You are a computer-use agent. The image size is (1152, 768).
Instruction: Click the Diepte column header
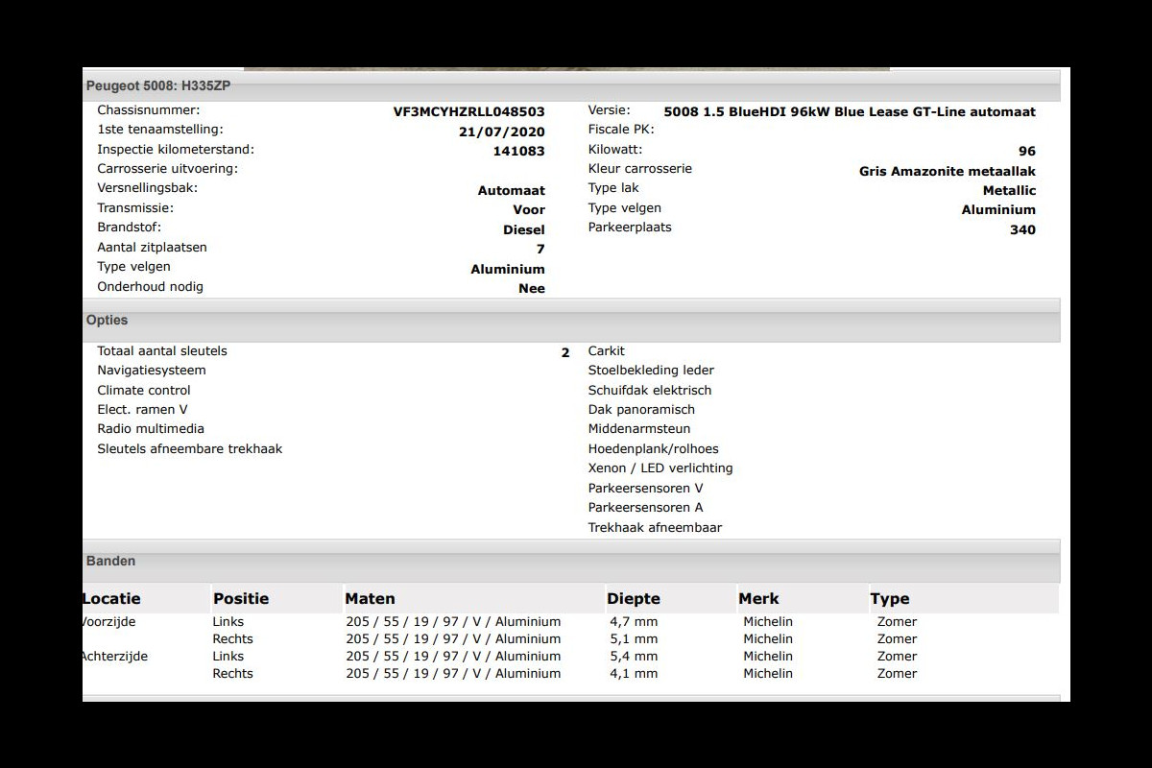point(633,598)
